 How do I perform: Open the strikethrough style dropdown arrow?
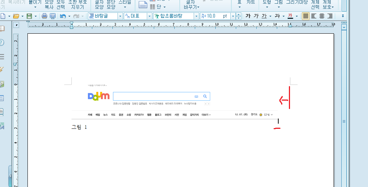coord(283,16)
